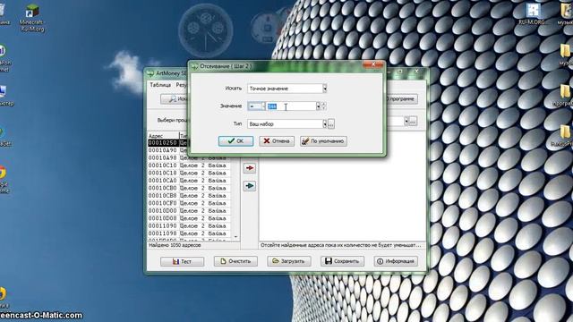Click the spinner arrows beside Значение field
Viewport: 573px width, 322px height.
pos(323,106)
